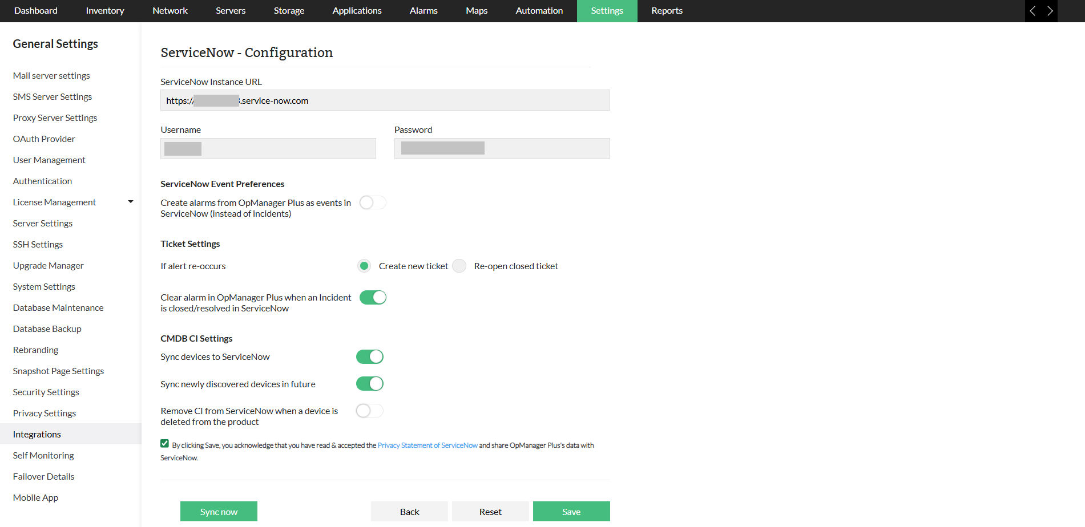Switch to the Storage tab
Screen dimensions: 1085x527
pyautogui.click(x=289, y=11)
